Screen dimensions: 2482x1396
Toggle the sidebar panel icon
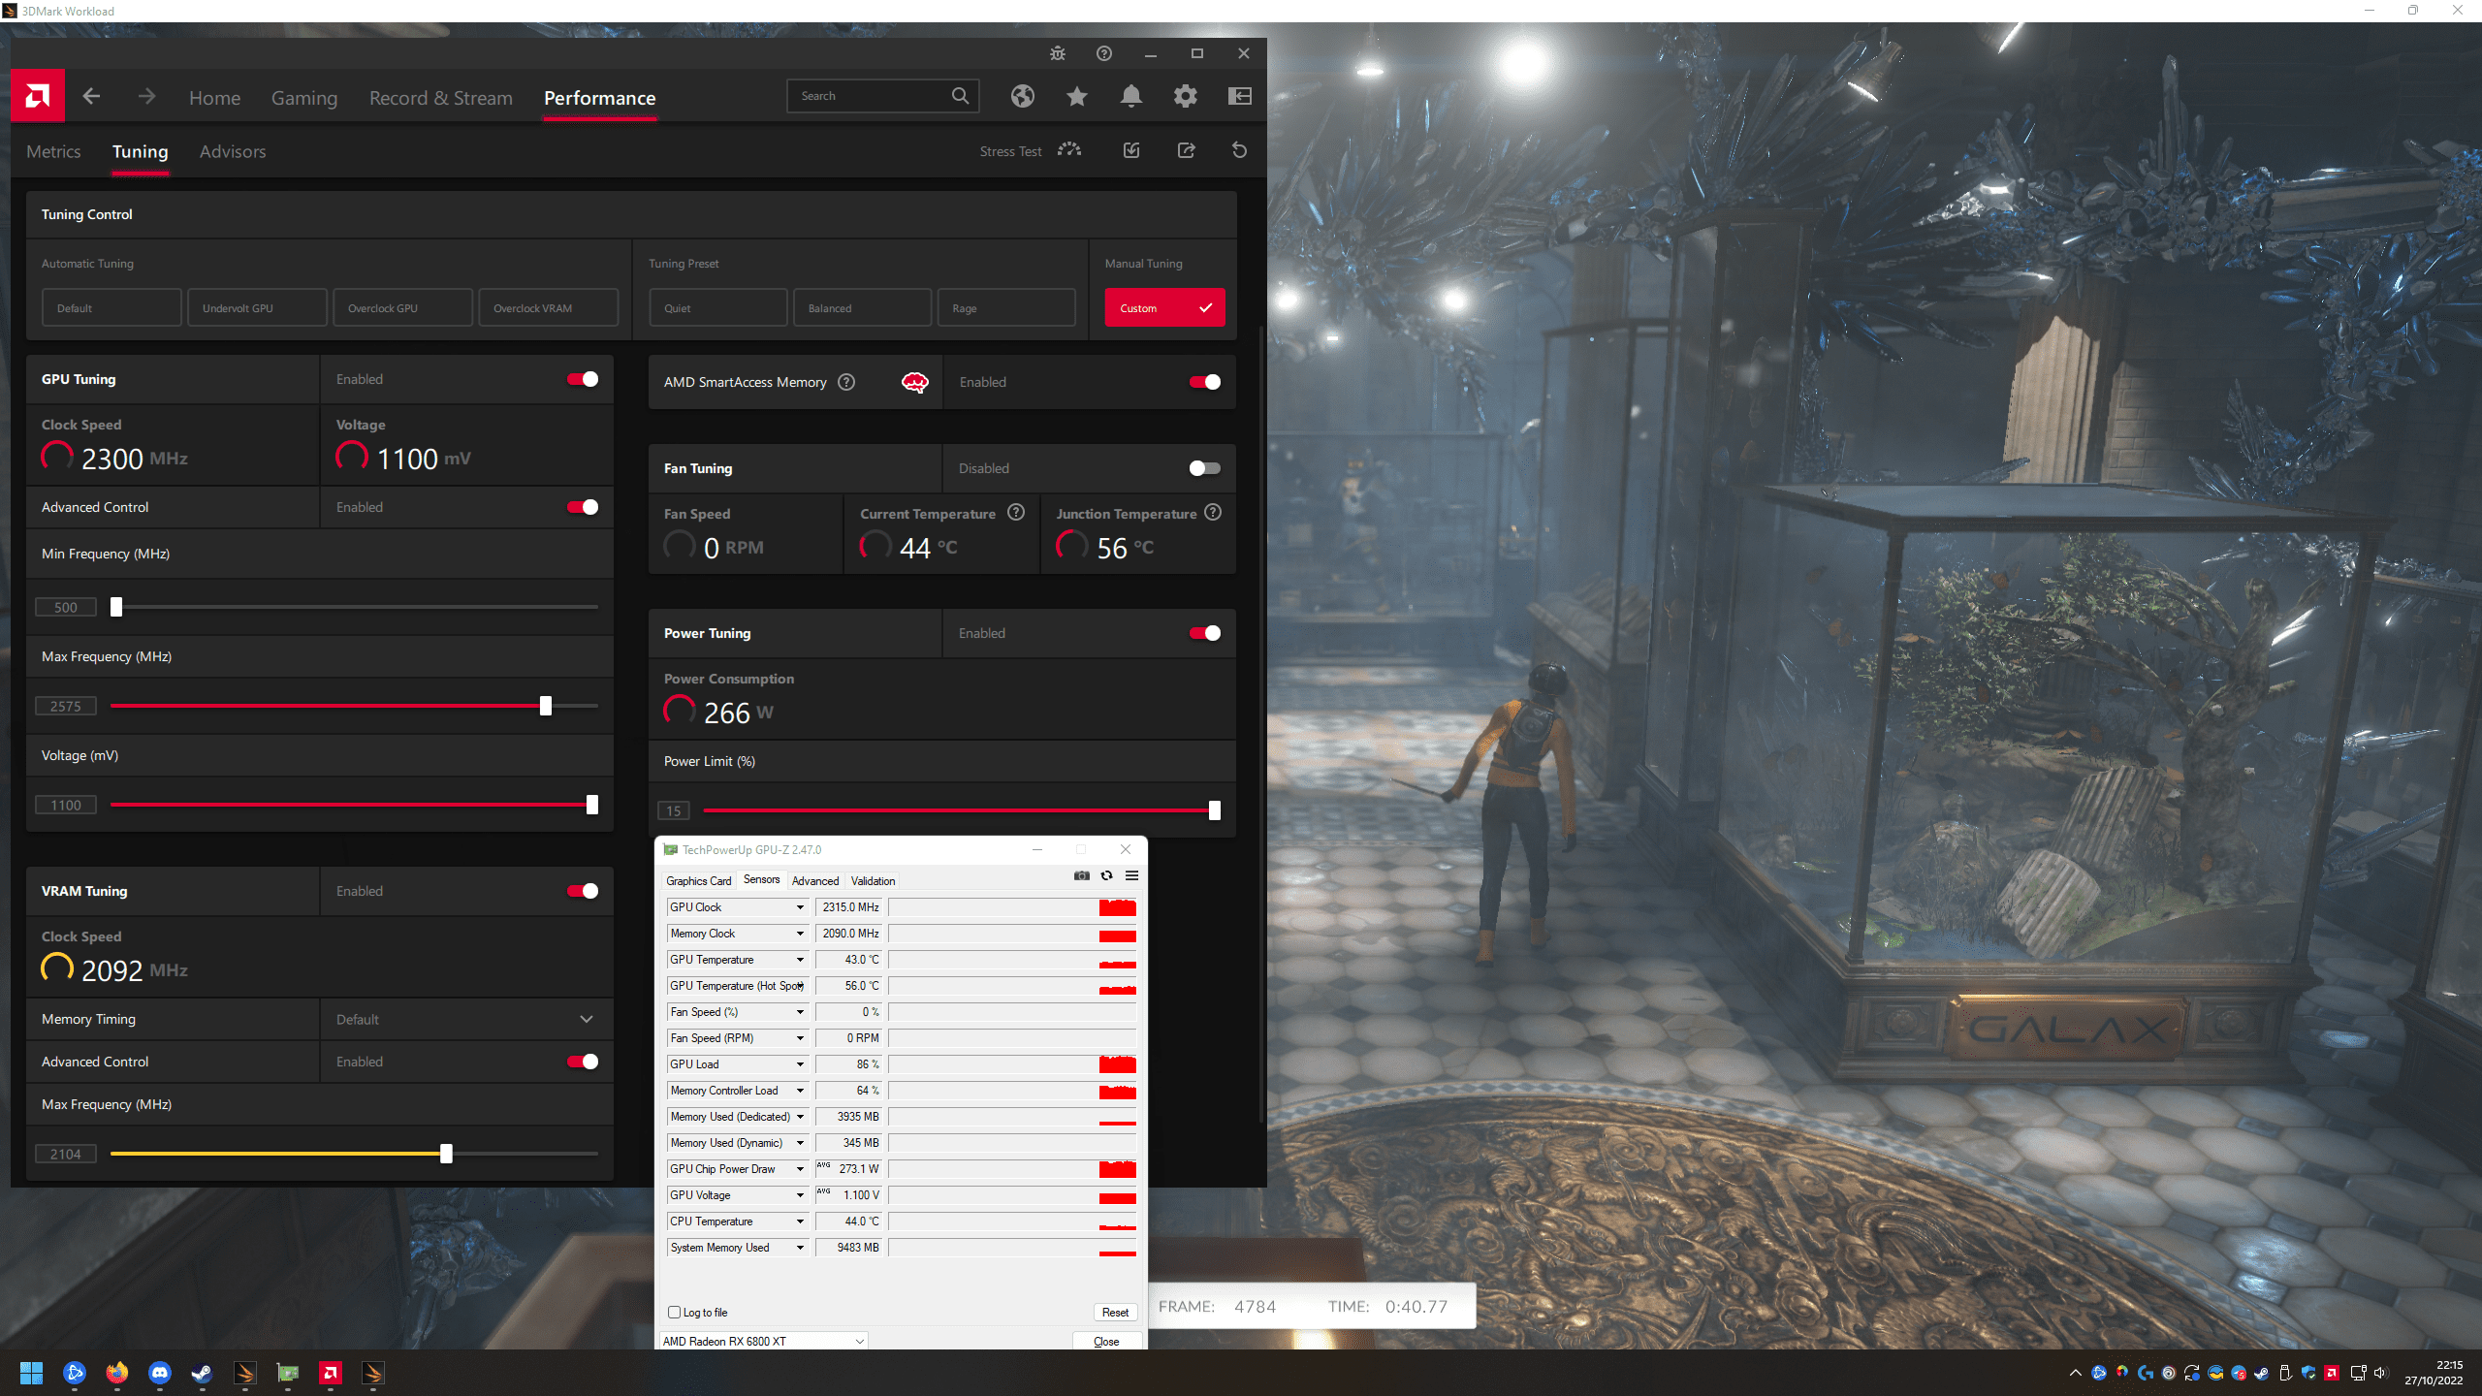coord(1240,96)
